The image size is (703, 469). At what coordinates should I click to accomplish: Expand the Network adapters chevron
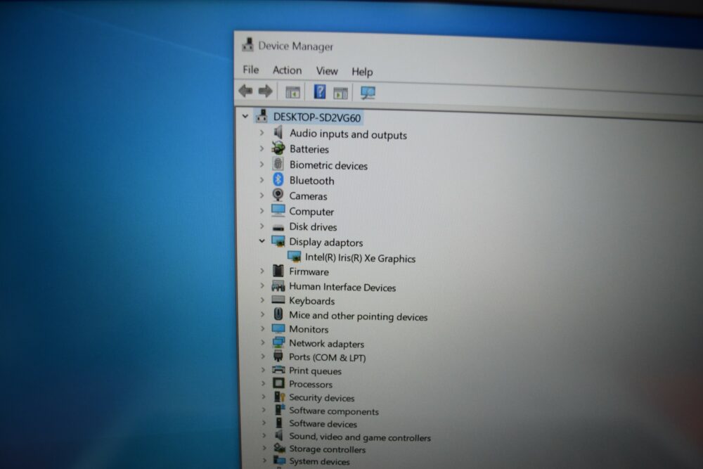(263, 342)
